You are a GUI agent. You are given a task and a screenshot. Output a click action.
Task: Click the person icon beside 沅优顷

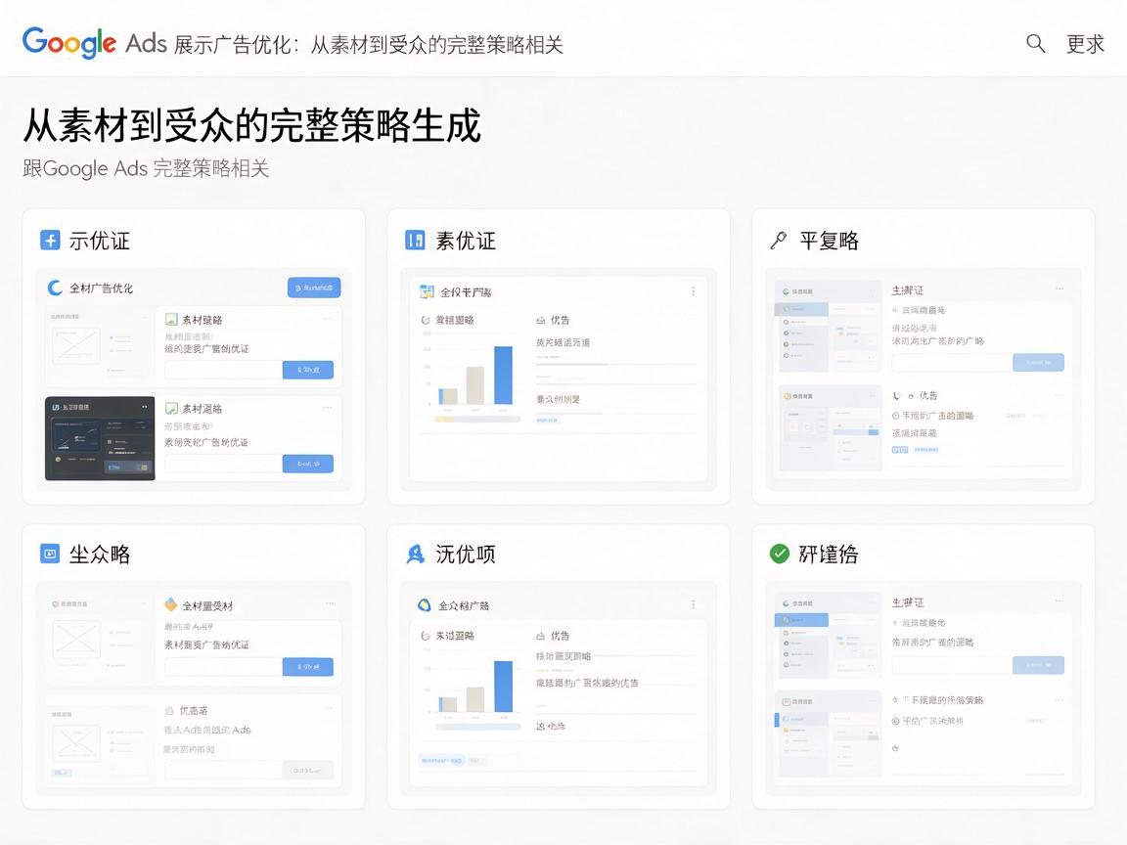416,554
